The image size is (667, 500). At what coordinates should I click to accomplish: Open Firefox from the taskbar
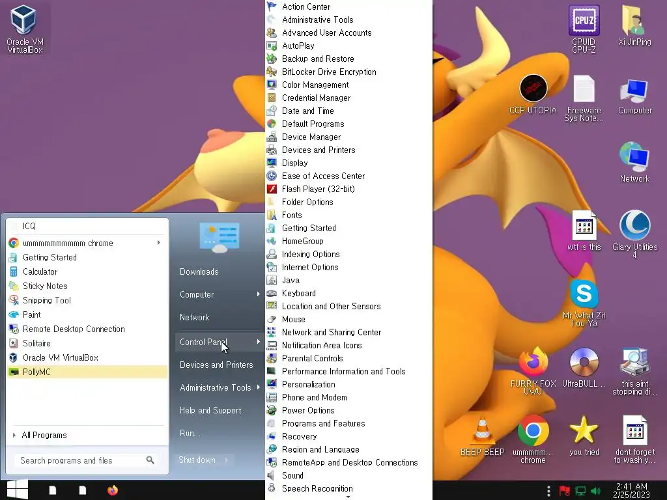point(112,490)
